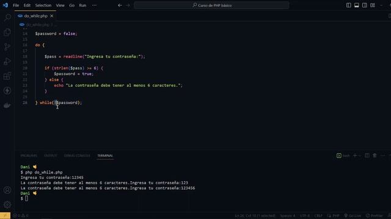
Task: Click line number 26 in gutter
Action: click(x=25, y=103)
